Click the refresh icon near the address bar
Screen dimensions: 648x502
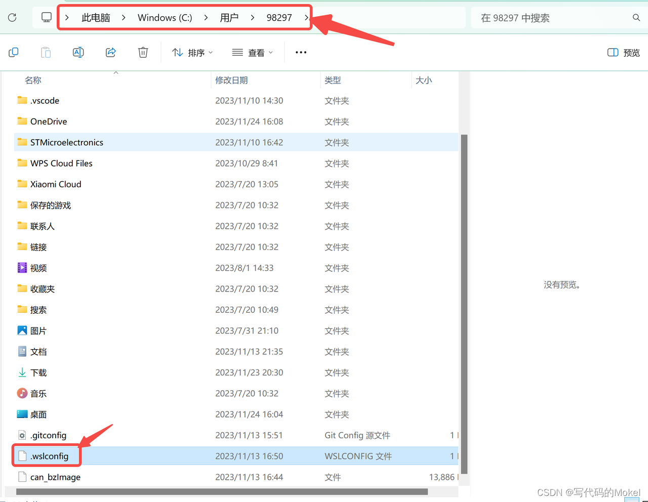coord(12,17)
